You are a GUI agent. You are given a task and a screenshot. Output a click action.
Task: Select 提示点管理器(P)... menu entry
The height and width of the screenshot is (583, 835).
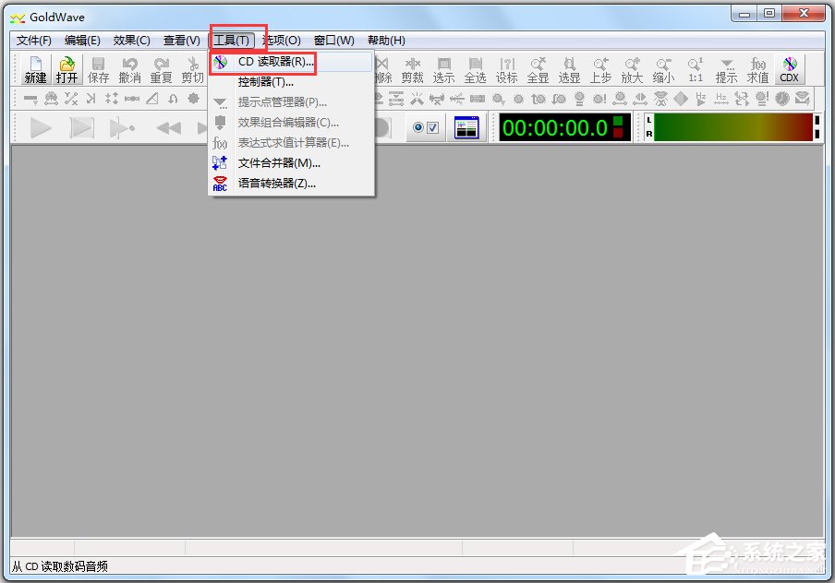[291, 102]
